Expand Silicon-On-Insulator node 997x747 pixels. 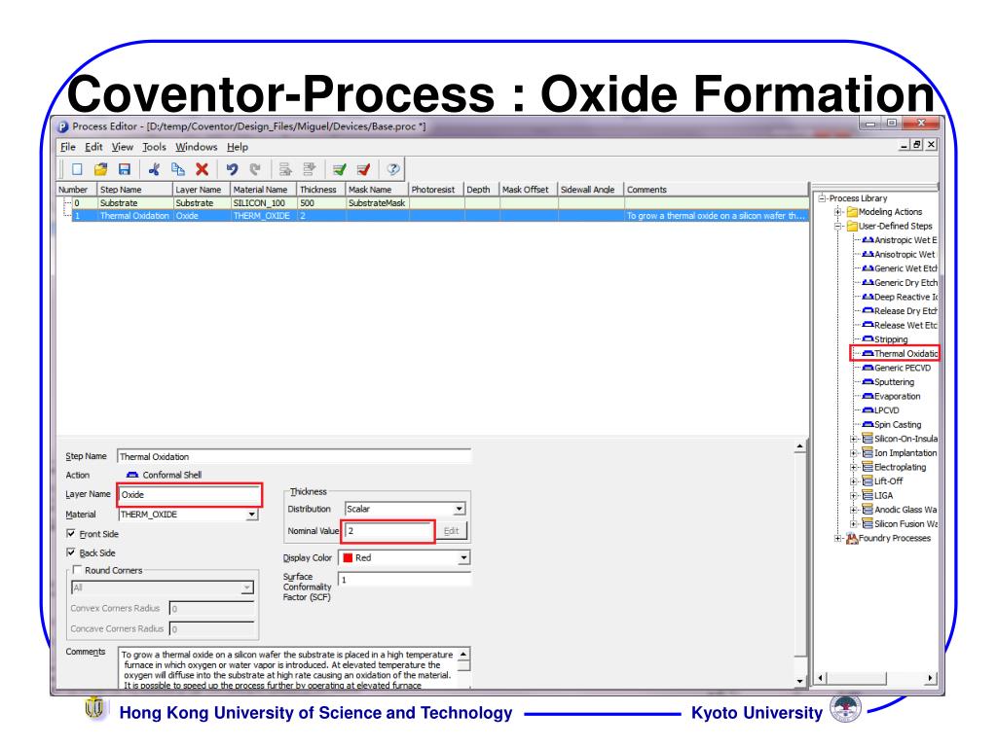pyautogui.click(x=854, y=439)
